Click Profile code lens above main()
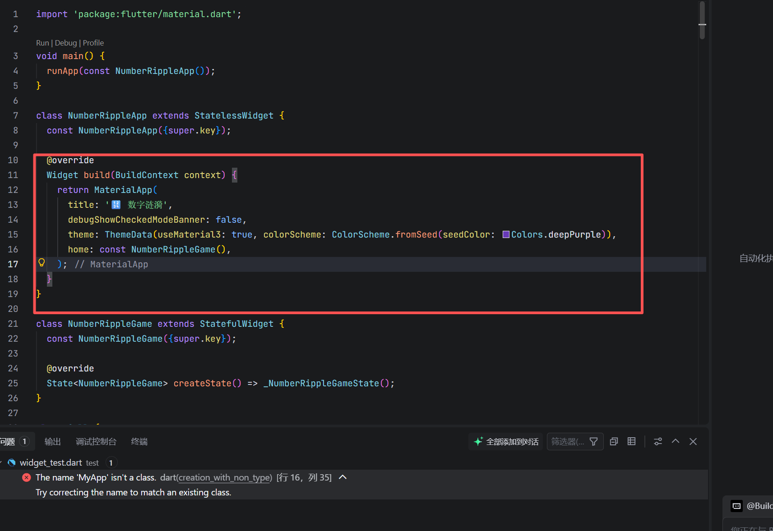 tap(93, 43)
